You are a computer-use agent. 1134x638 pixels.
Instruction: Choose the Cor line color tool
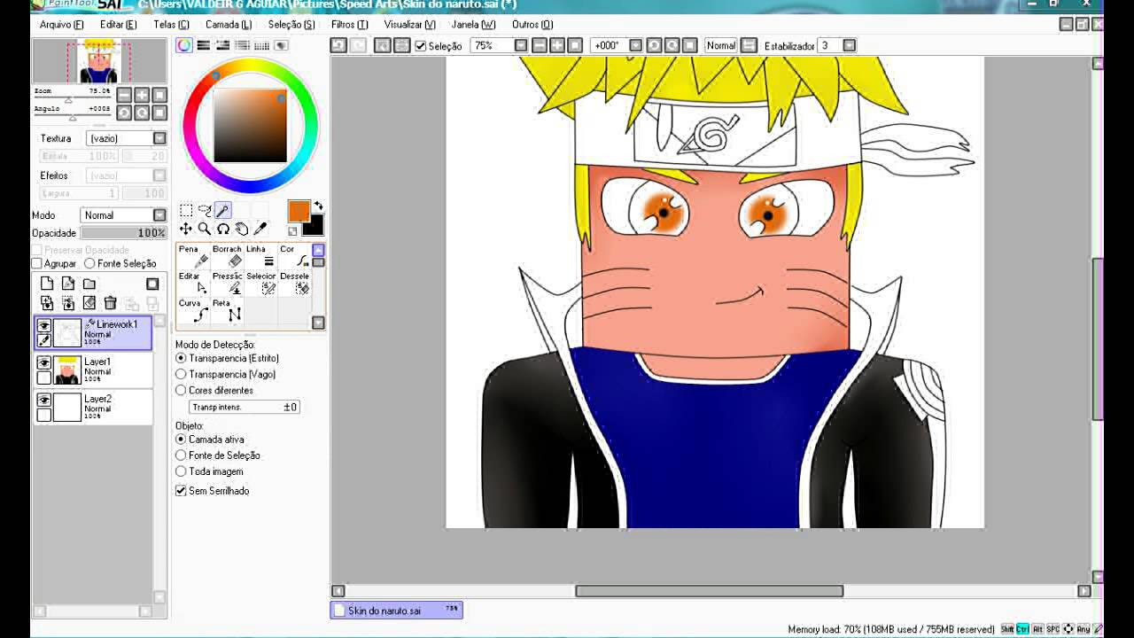[294, 256]
